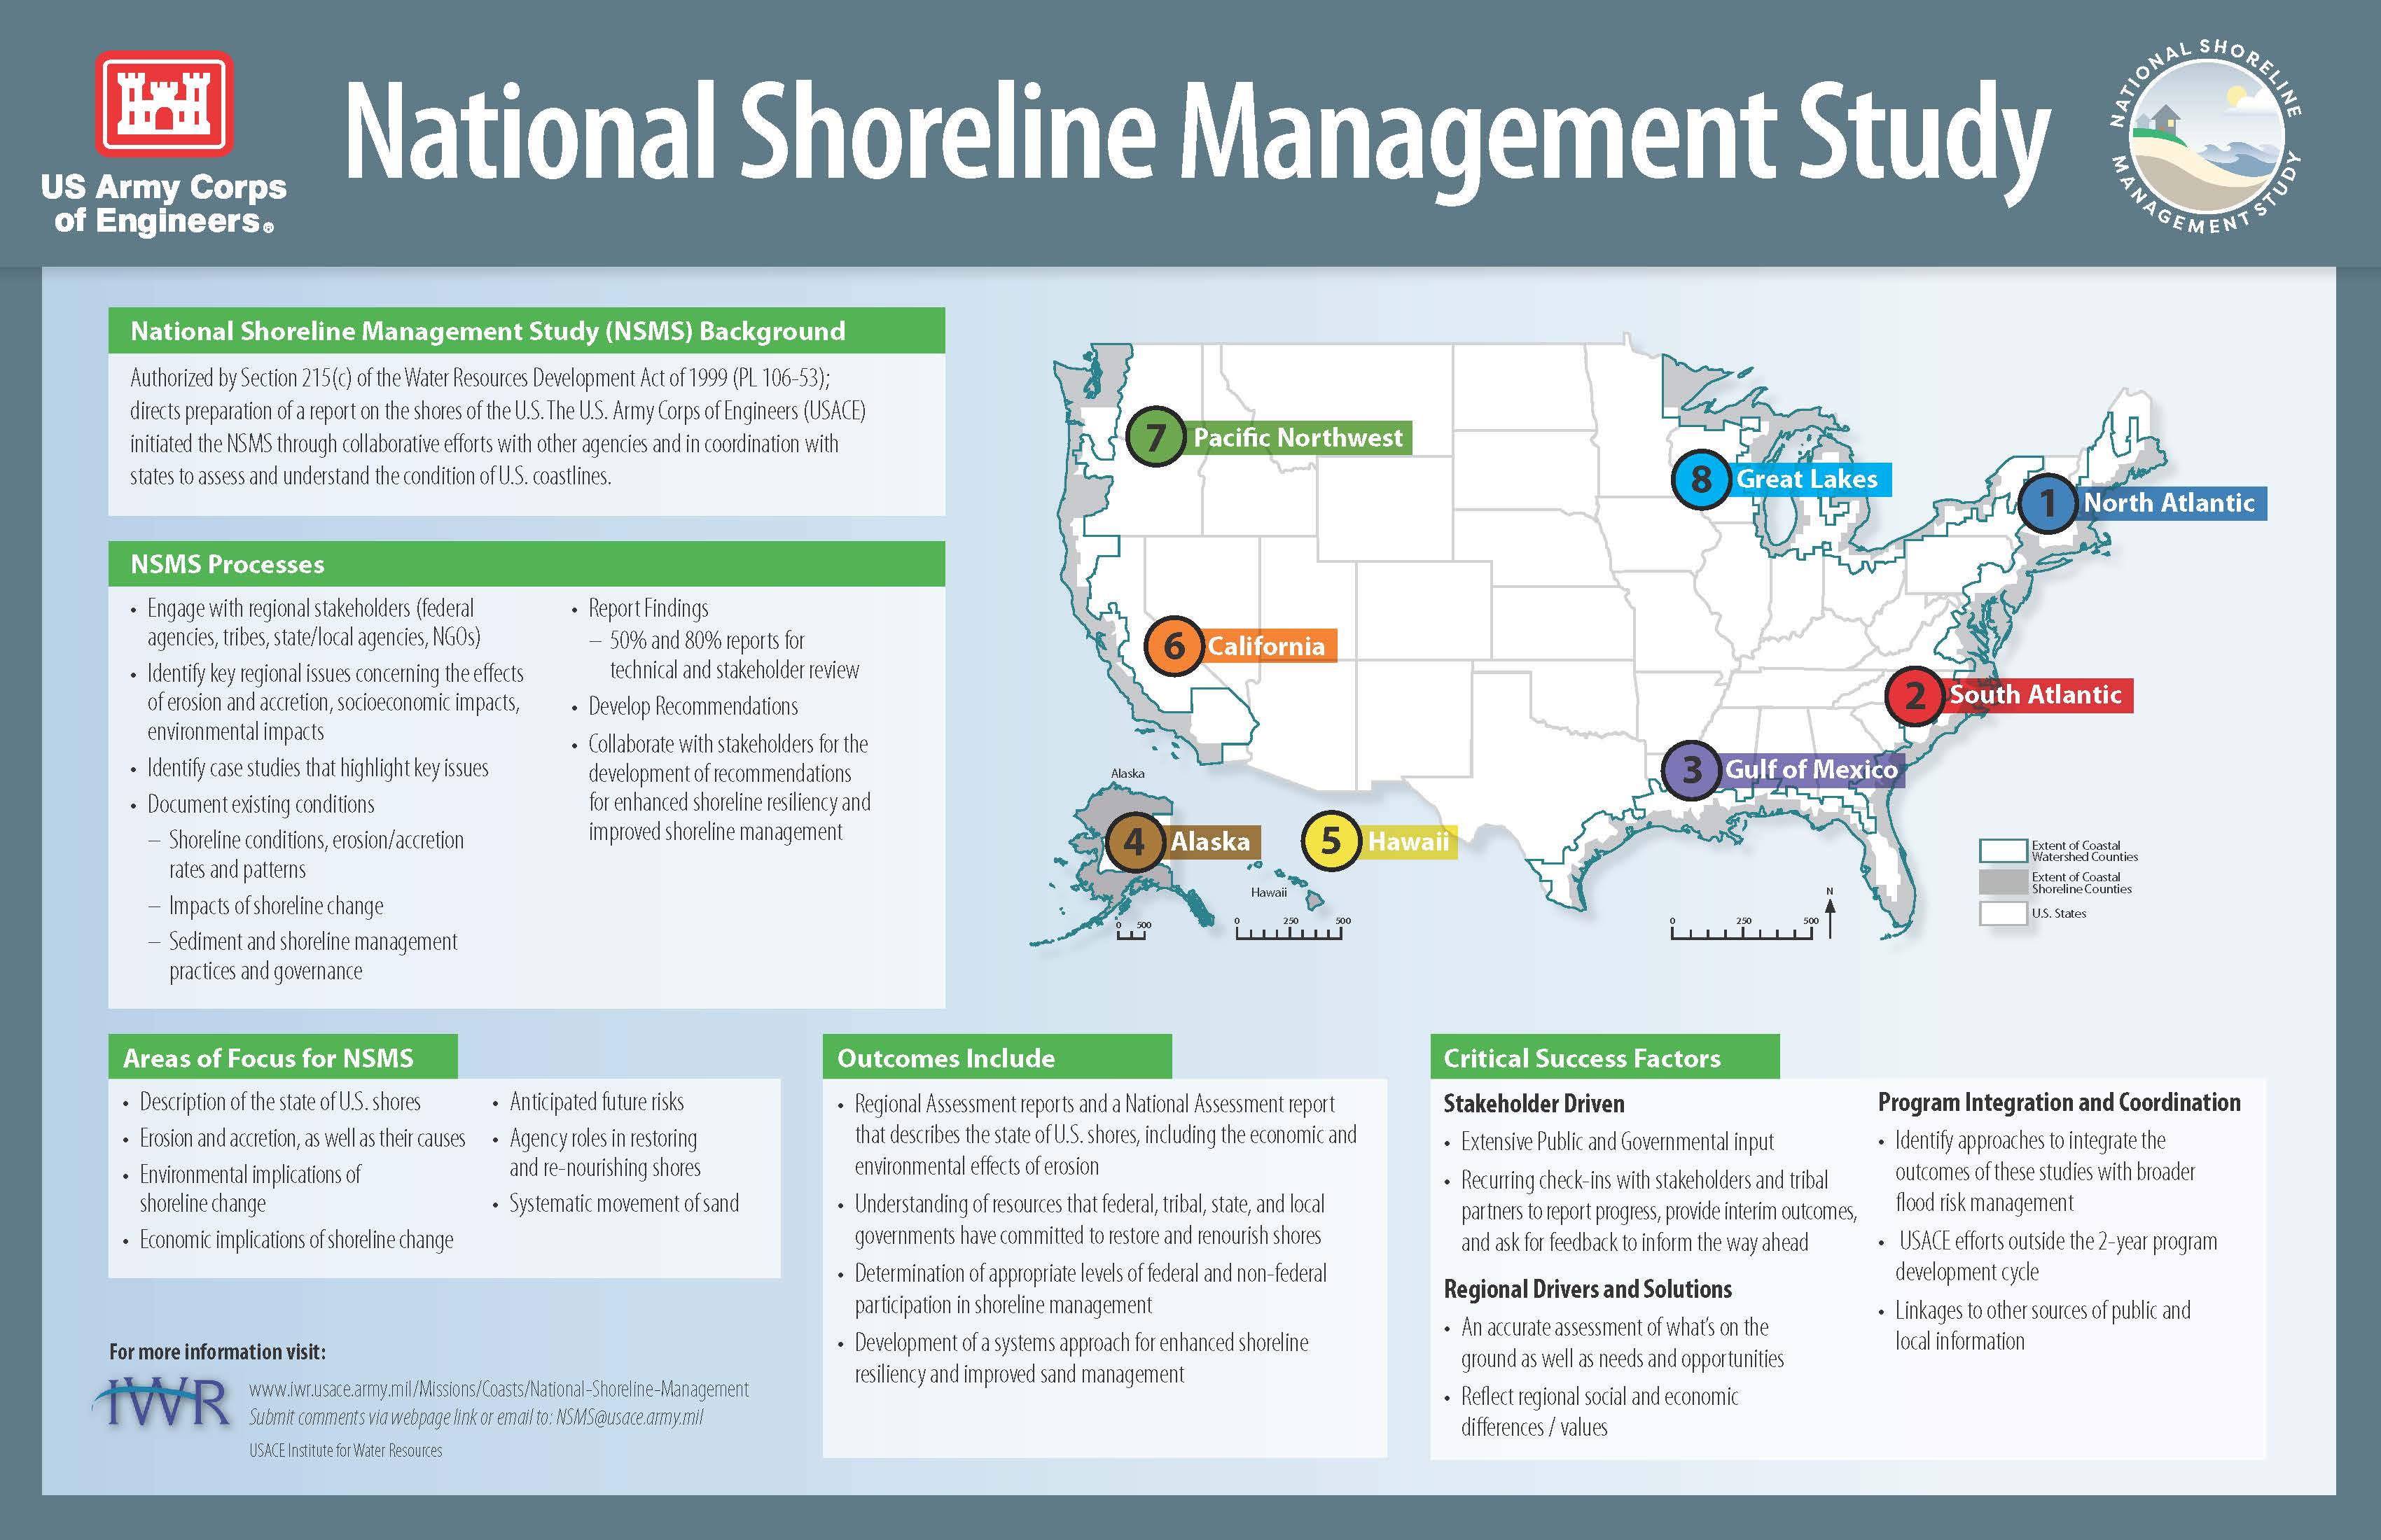Viewport: 2381px width, 1540px height.
Task: Click the small 'Alaska' map caption
Action: pyautogui.click(x=1127, y=773)
